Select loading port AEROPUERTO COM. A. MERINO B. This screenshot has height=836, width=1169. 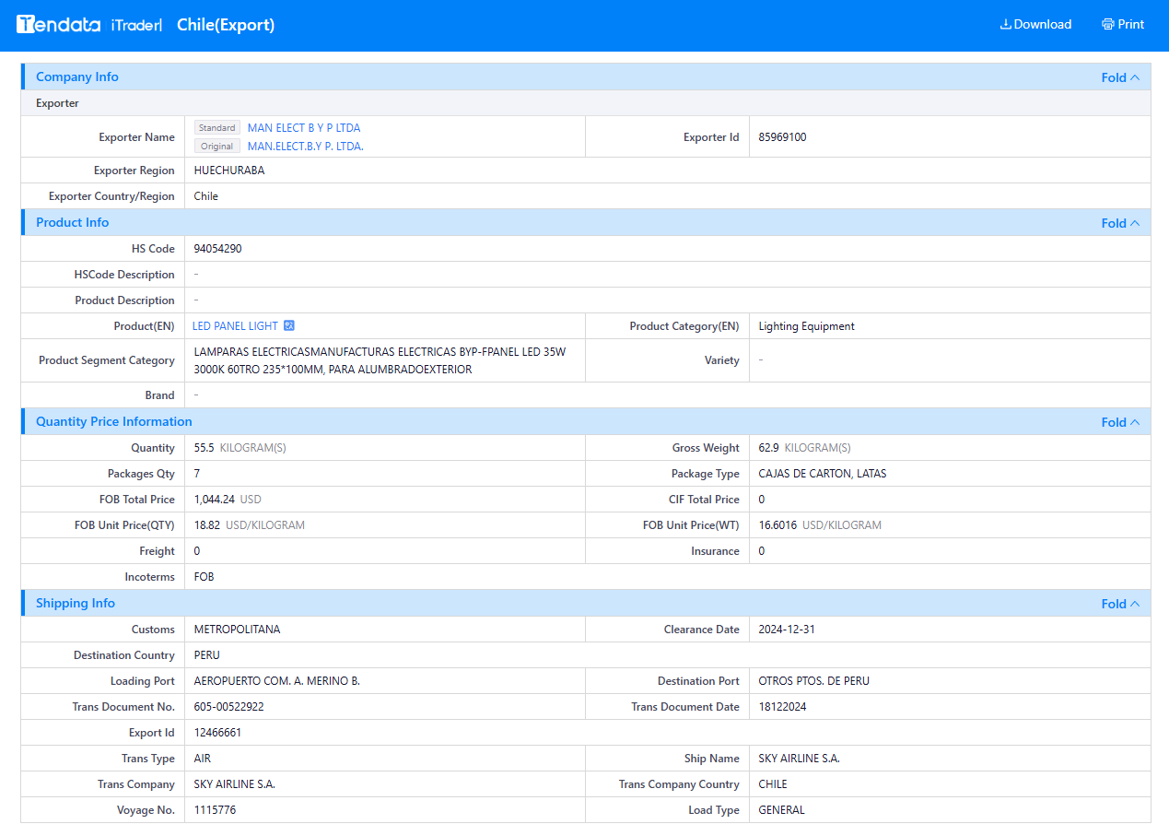pos(277,681)
